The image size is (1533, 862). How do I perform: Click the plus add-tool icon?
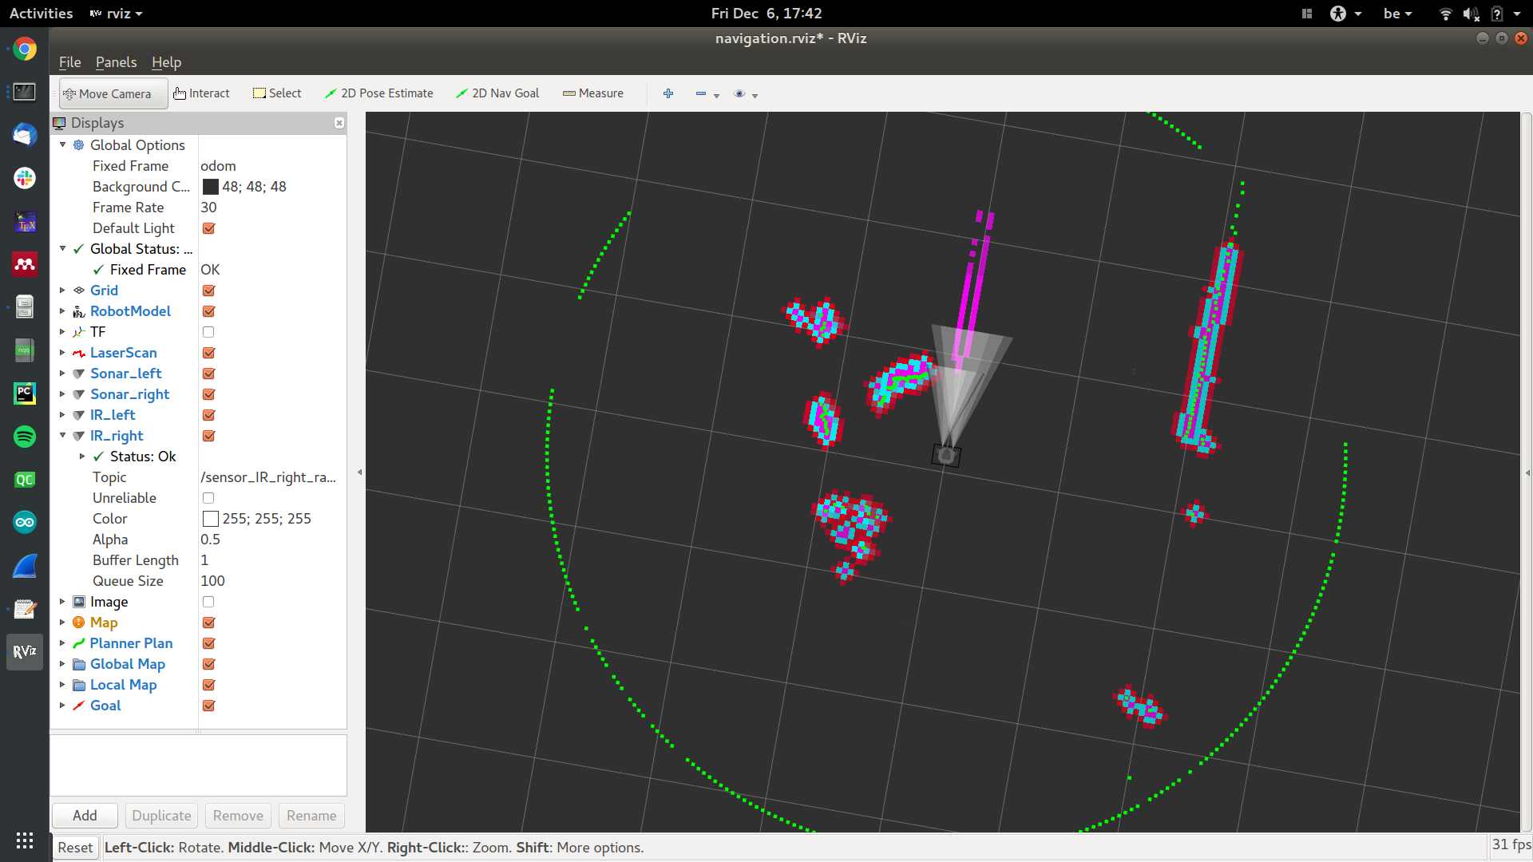click(x=668, y=93)
